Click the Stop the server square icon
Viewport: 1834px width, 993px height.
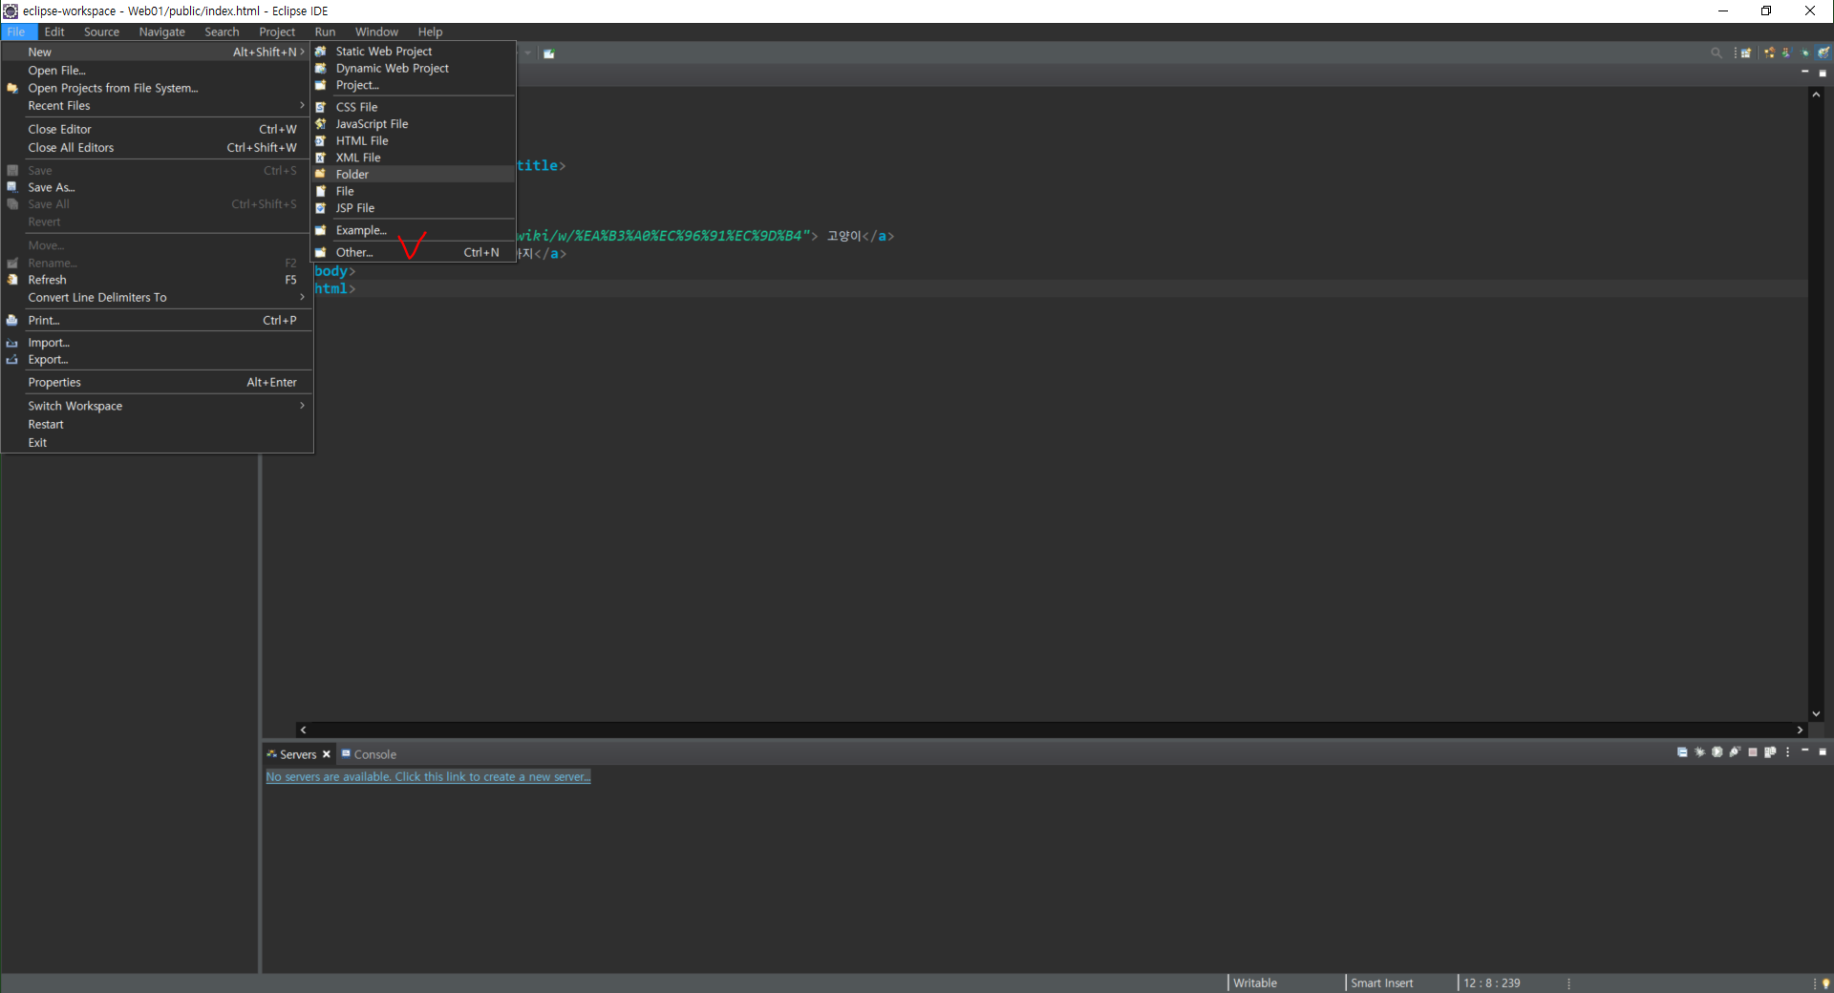tap(1753, 752)
